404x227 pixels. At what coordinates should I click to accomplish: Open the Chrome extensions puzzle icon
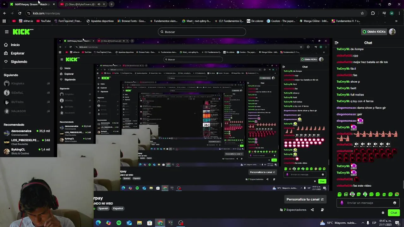373,13
